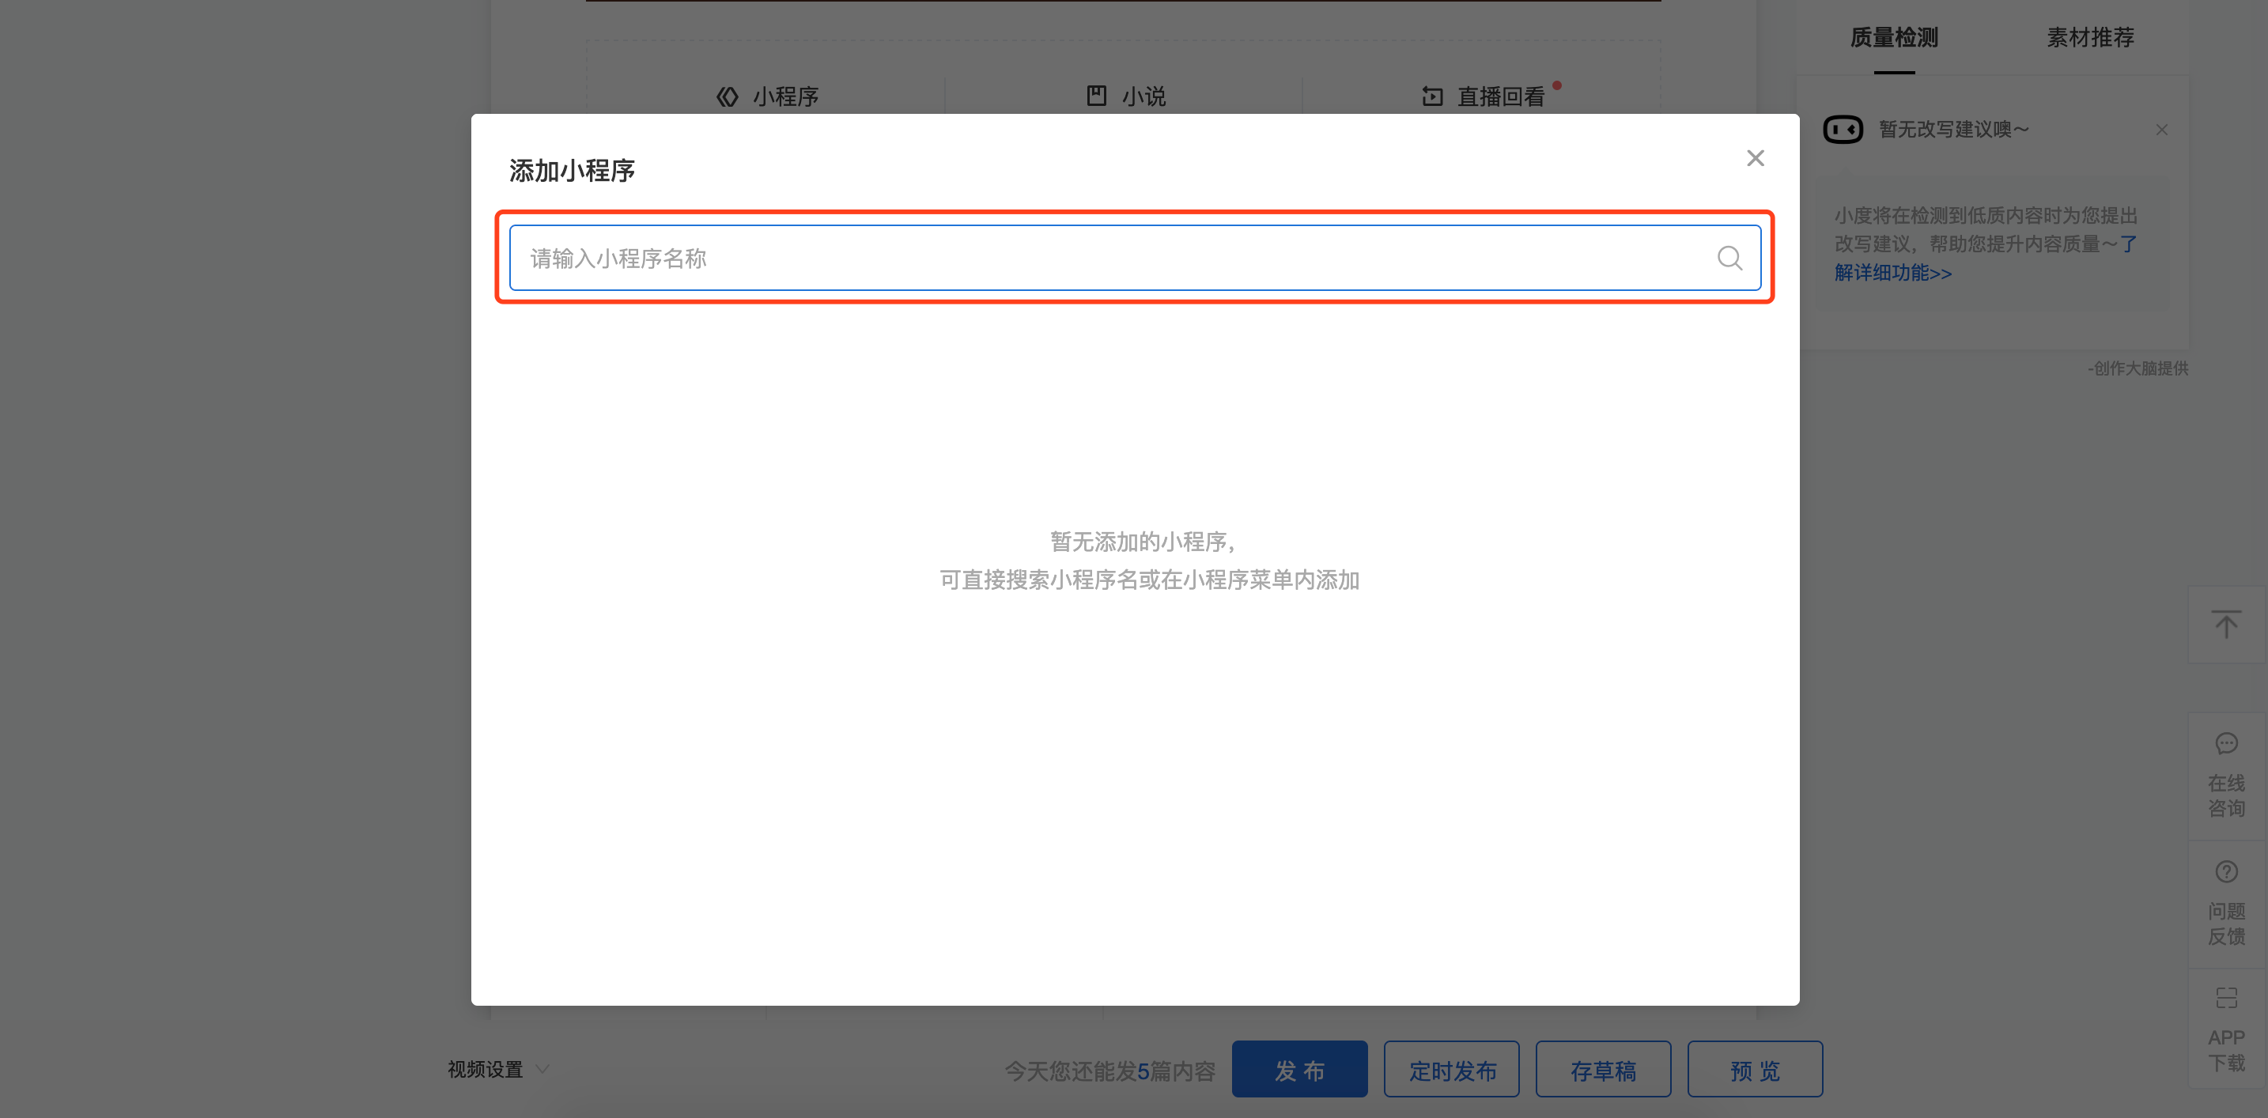Close the 添加小程序 dialog
This screenshot has height=1118, width=2268.
[x=1755, y=158]
